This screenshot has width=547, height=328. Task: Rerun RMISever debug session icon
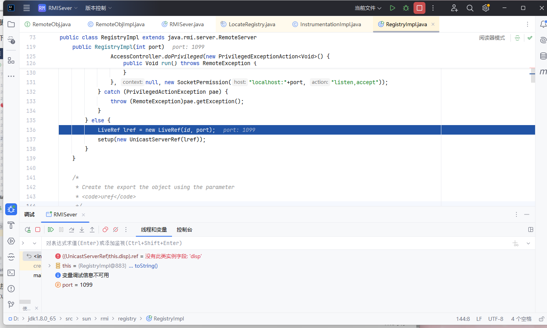tap(27, 230)
